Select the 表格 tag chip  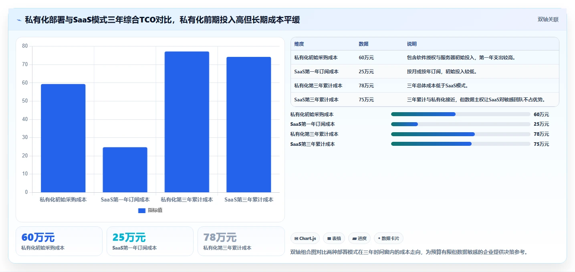(x=334, y=238)
